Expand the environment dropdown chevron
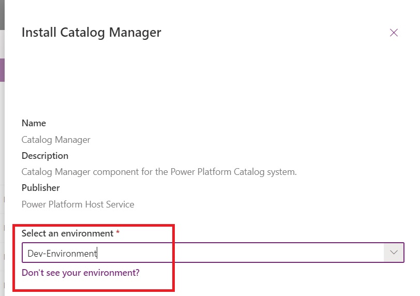The width and height of the screenshot is (420, 296). tap(394, 253)
